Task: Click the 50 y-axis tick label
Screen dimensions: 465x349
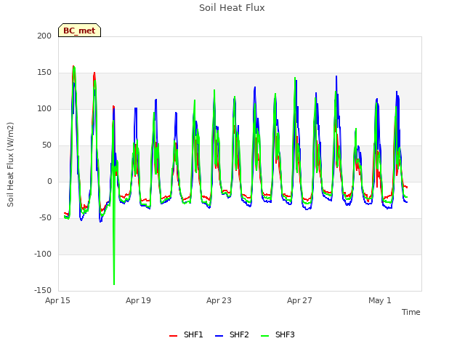Action: [46, 145]
